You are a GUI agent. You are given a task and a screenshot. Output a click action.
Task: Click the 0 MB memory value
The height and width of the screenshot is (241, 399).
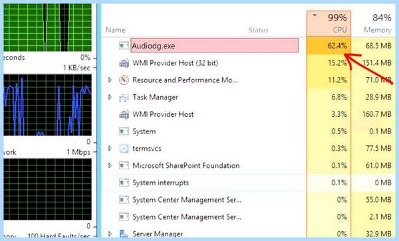(x=383, y=183)
